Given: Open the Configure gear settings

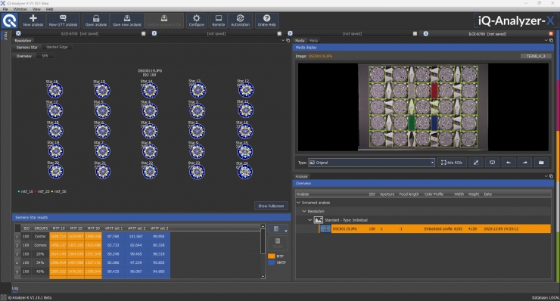Looking at the screenshot, I should [x=197, y=20].
